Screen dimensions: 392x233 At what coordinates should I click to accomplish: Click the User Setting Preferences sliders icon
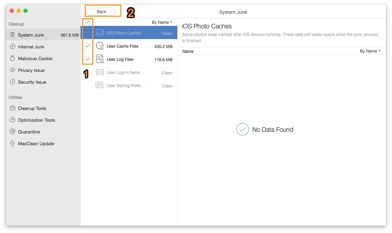[100, 85]
